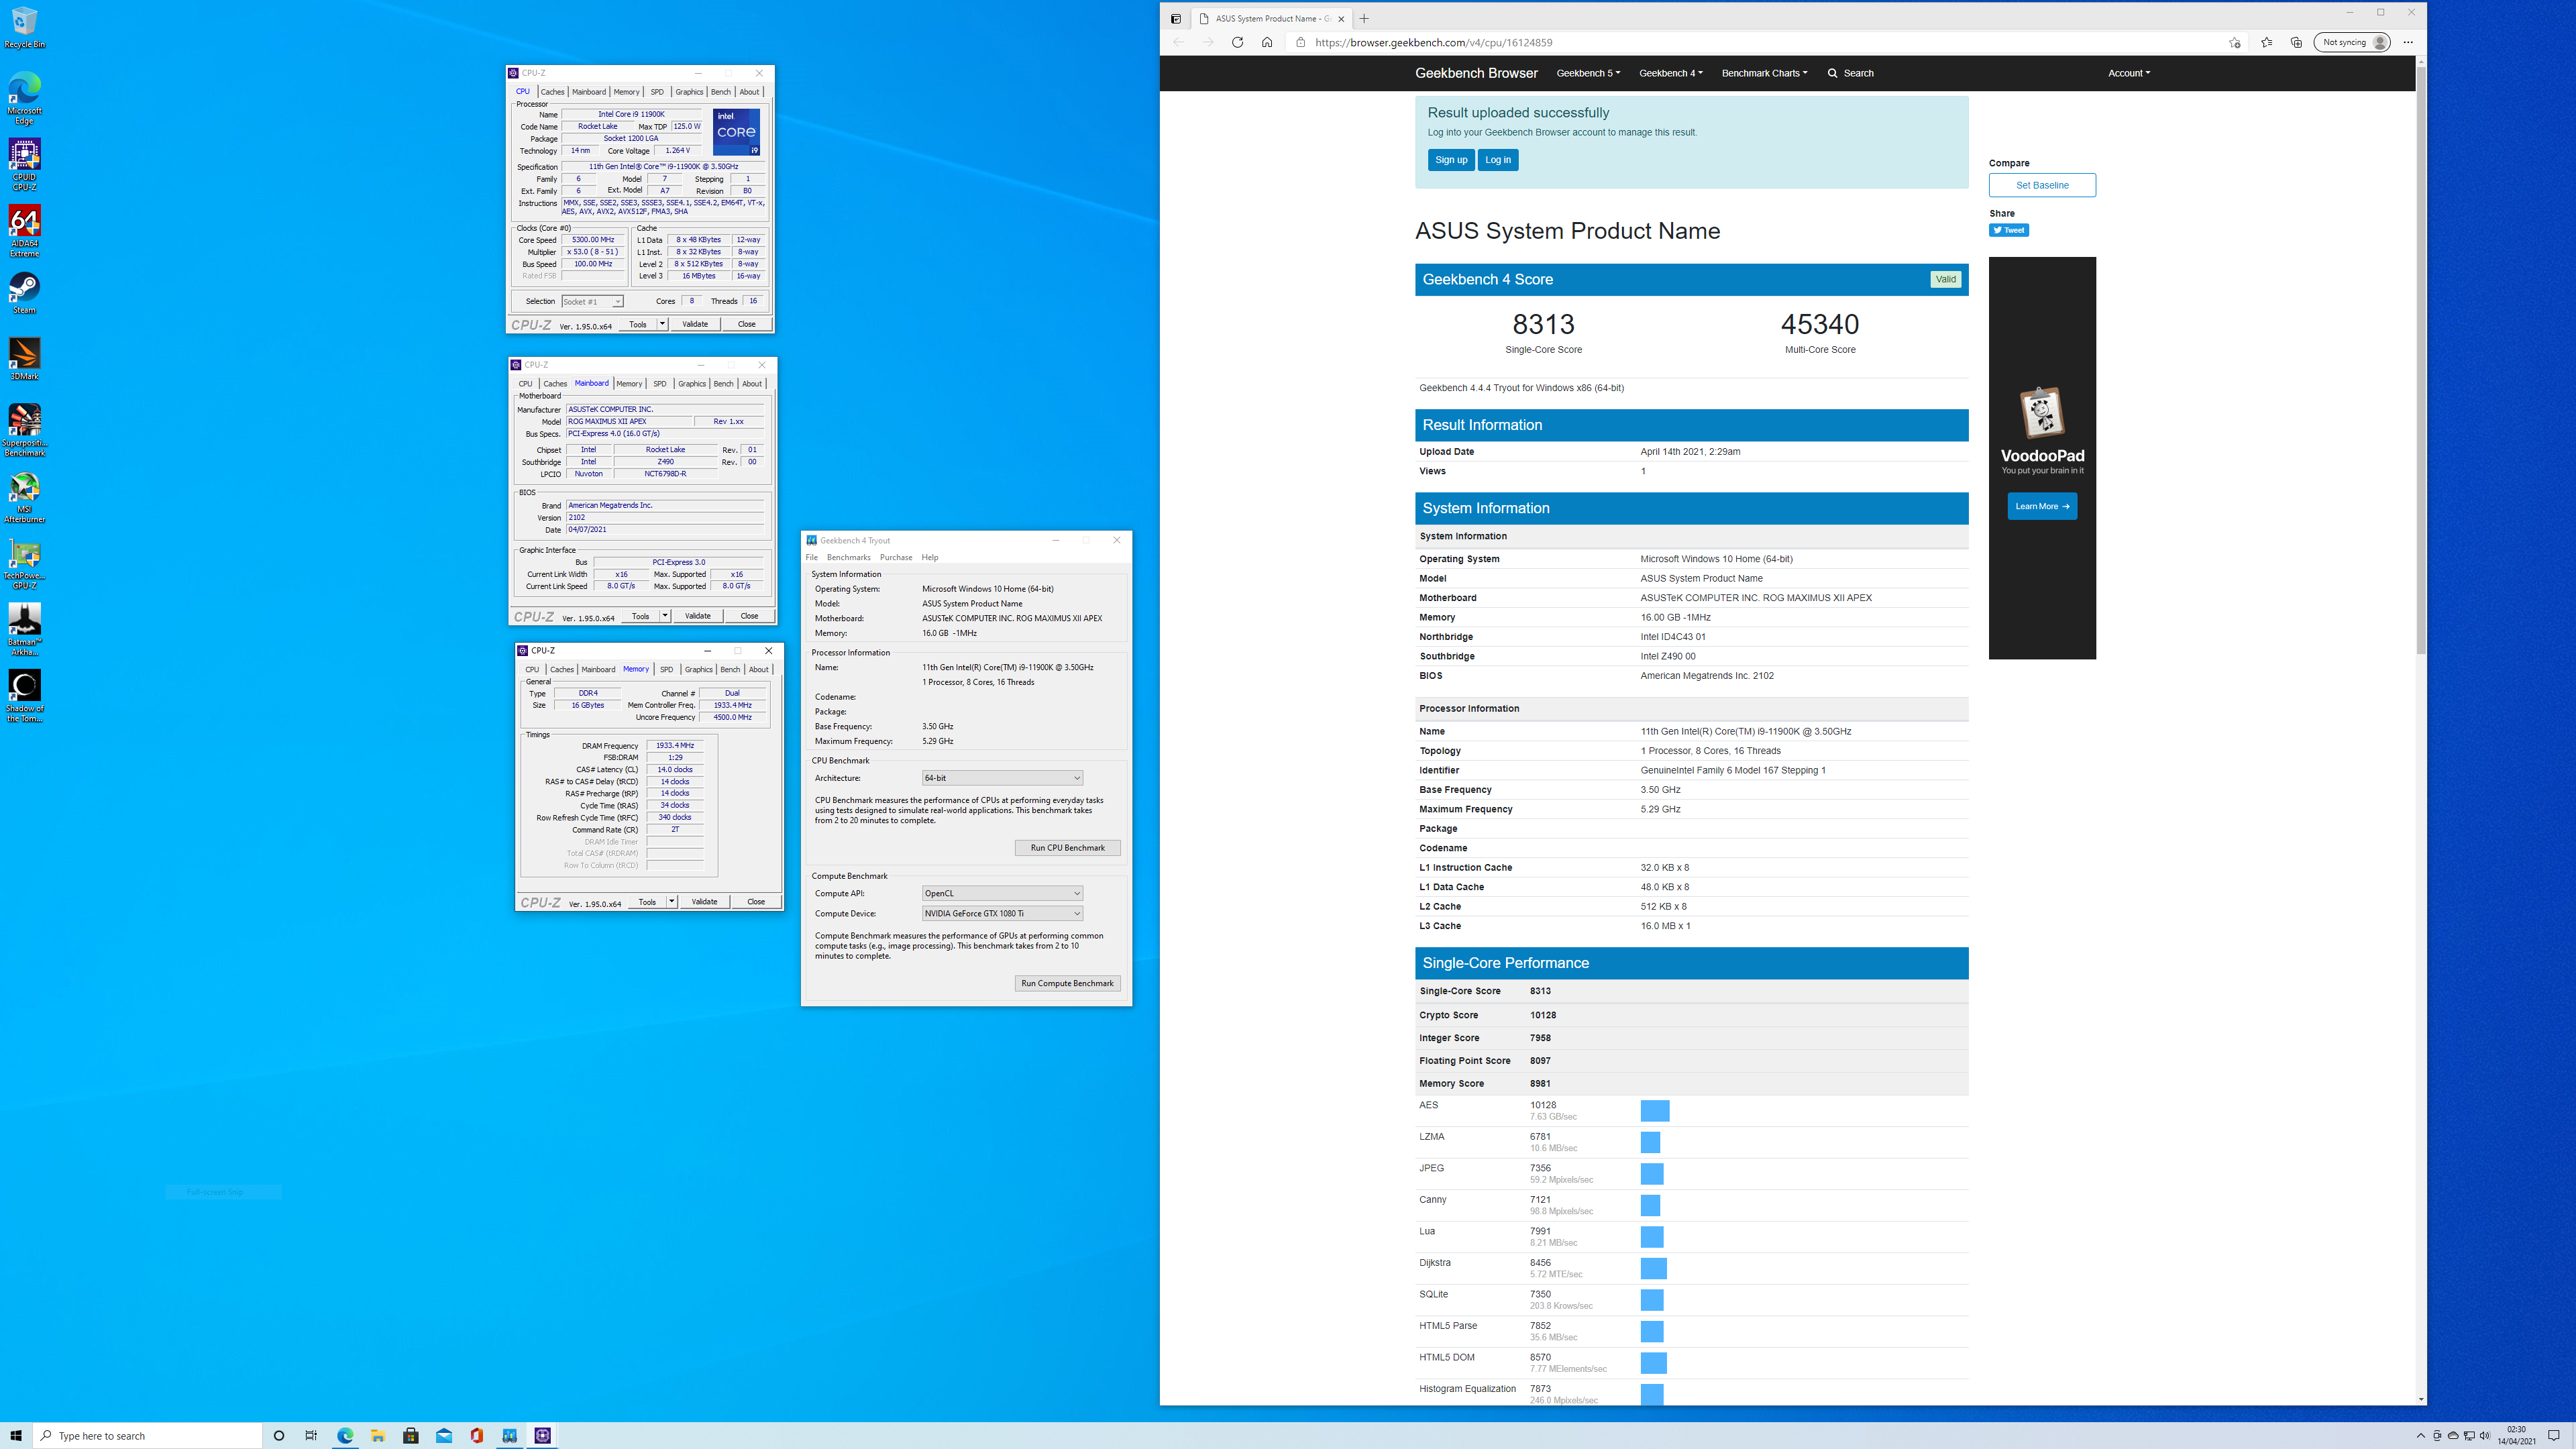The width and height of the screenshot is (2576, 1449).
Task: Open the Help menu in Geekbench 4
Action: (x=930, y=557)
